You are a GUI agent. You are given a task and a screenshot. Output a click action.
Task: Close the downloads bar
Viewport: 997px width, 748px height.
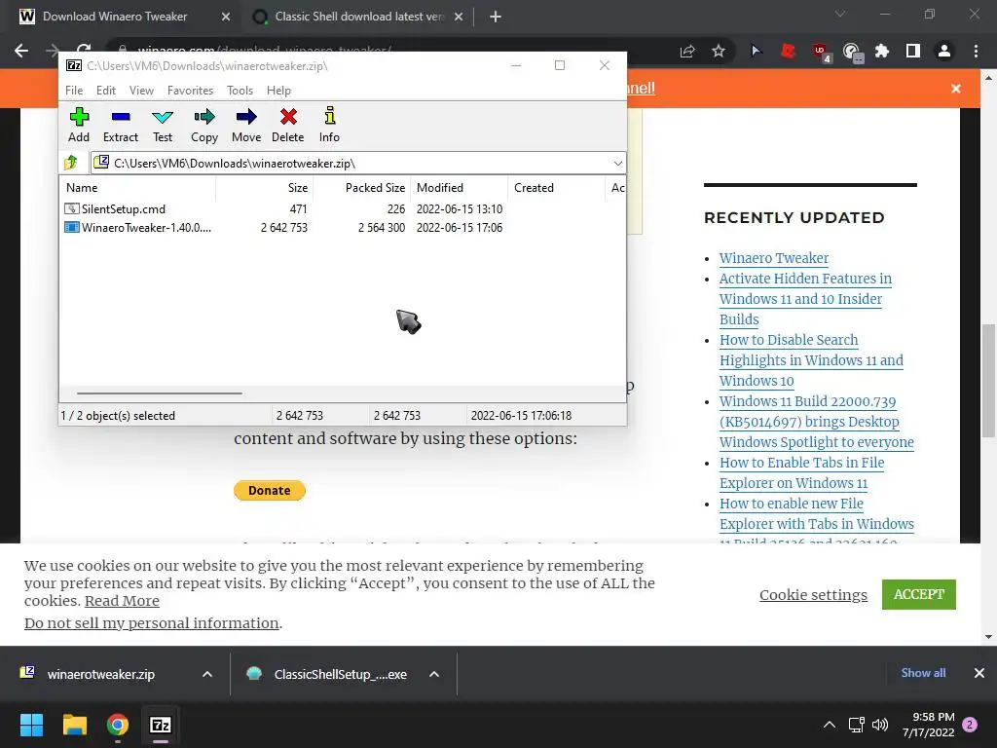979,673
